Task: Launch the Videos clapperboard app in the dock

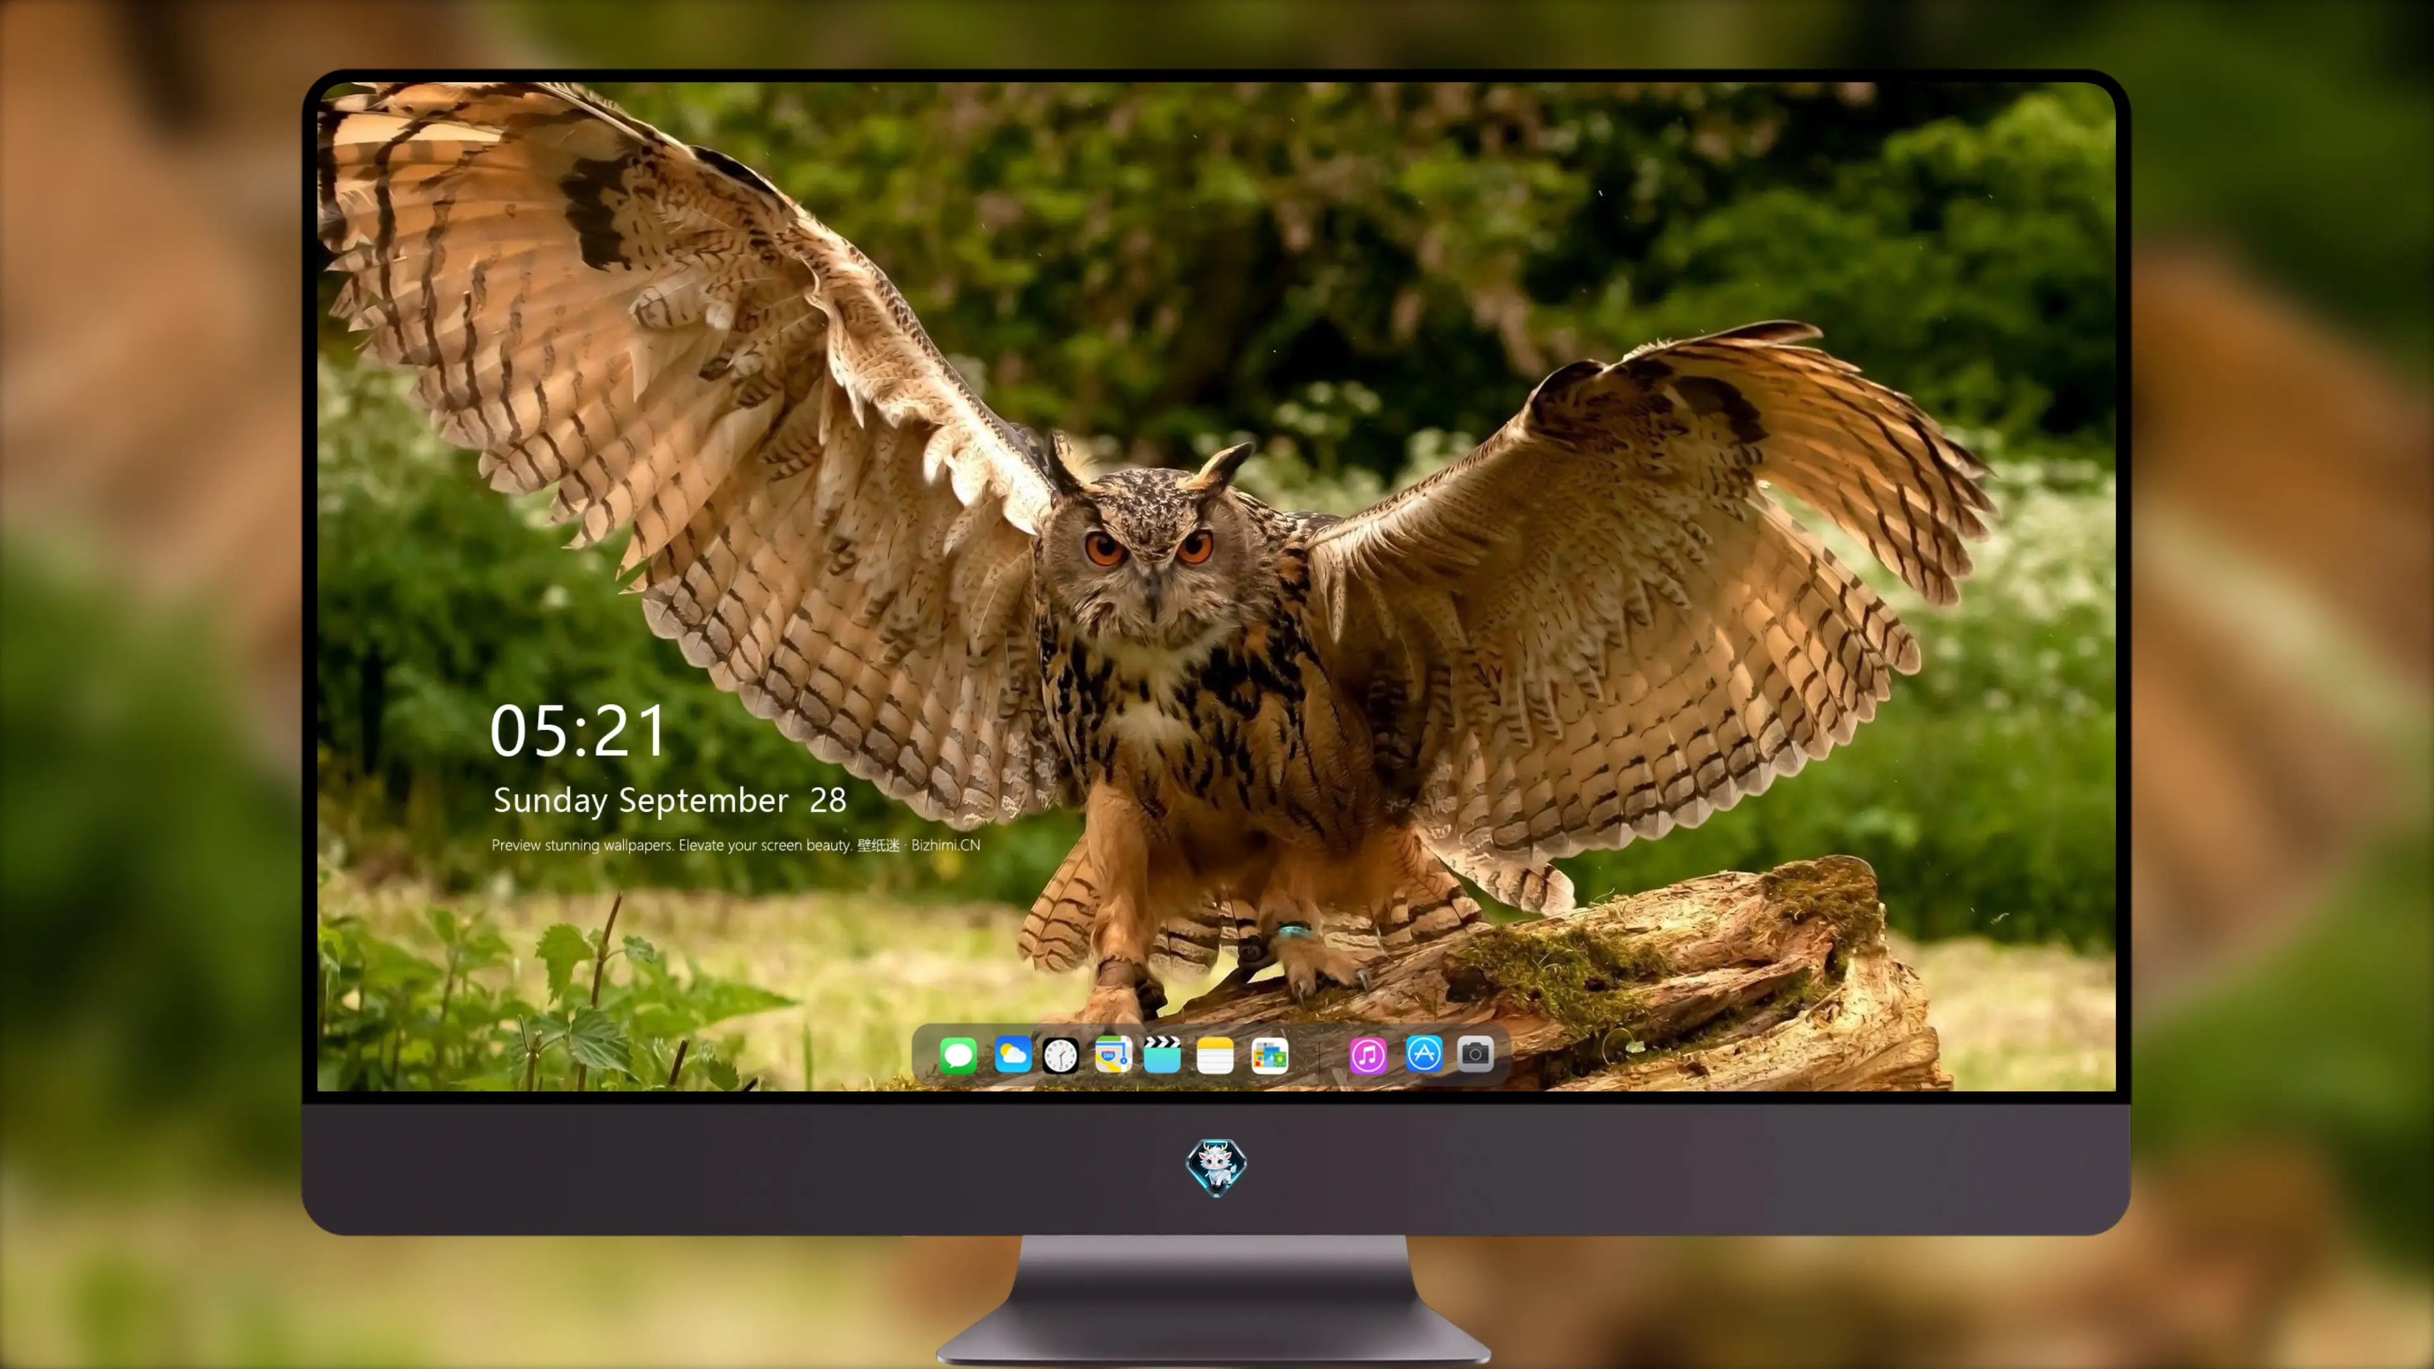Action: point(1162,1055)
